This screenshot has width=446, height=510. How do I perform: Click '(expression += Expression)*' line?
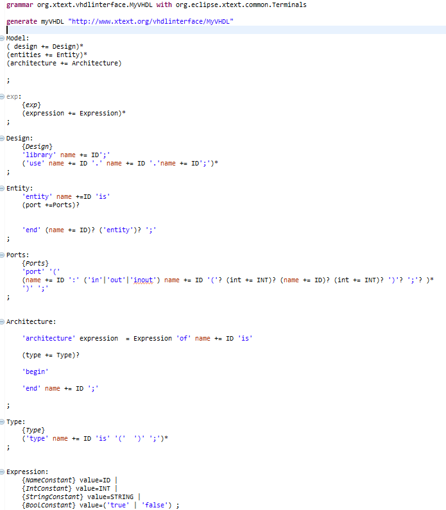(74, 113)
